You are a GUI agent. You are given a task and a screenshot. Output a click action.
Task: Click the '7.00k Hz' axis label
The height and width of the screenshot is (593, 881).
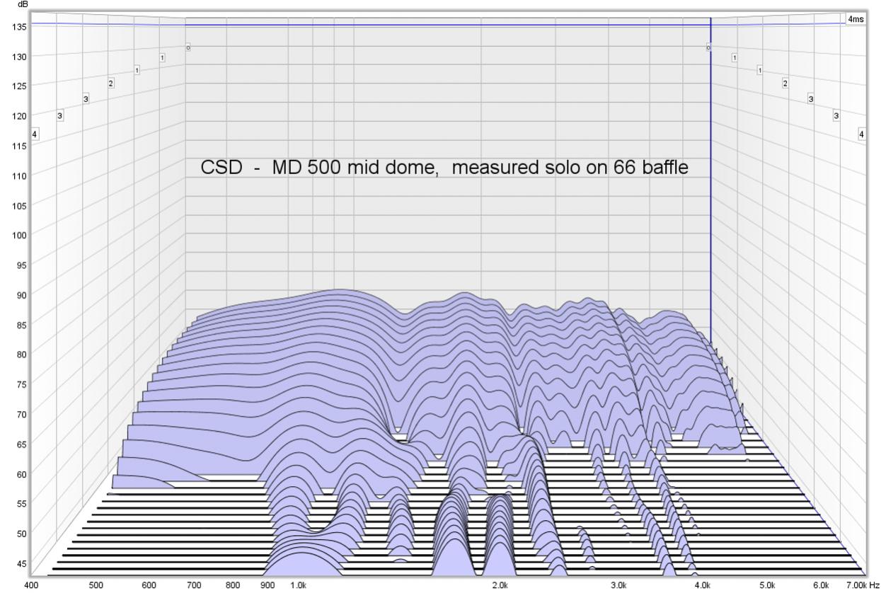(863, 586)
